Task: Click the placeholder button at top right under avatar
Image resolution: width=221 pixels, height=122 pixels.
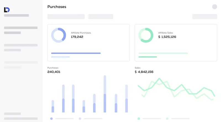Action: (x=204, y=17)
